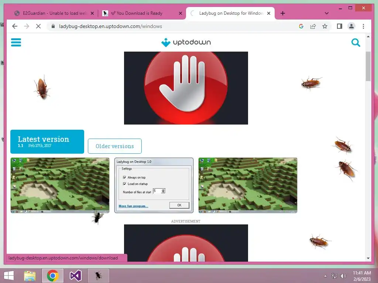Open the Chrome side panel

[340, 26]
